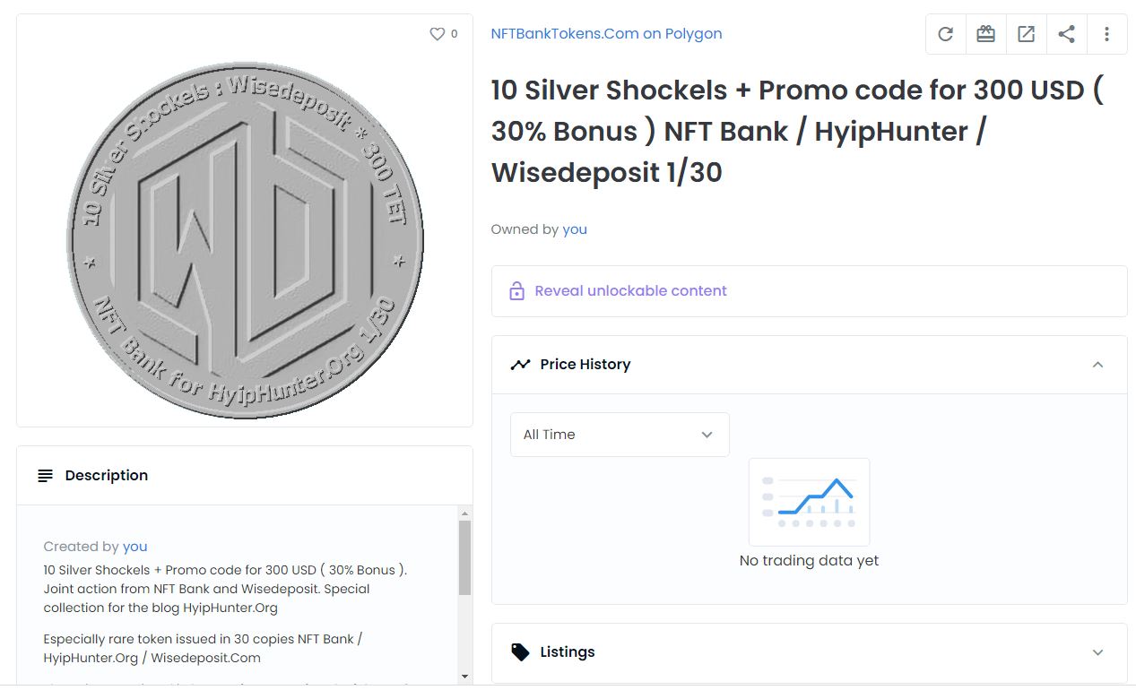The image size is (1136, 690).
Task: Refresh metadata with the reload icon
Action: tap(945, 34)
